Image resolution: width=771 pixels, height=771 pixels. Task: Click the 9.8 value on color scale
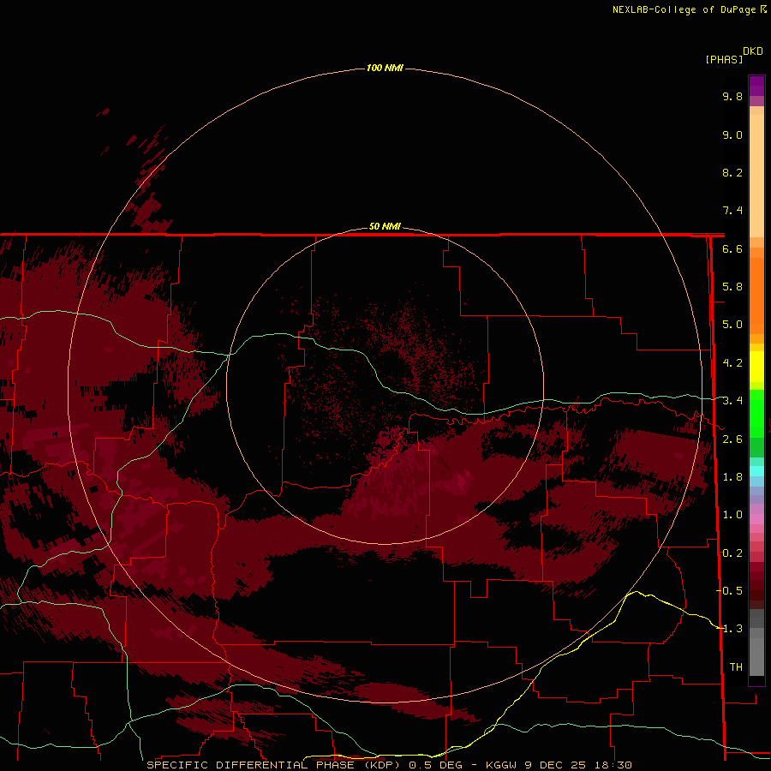coord(732,96)
